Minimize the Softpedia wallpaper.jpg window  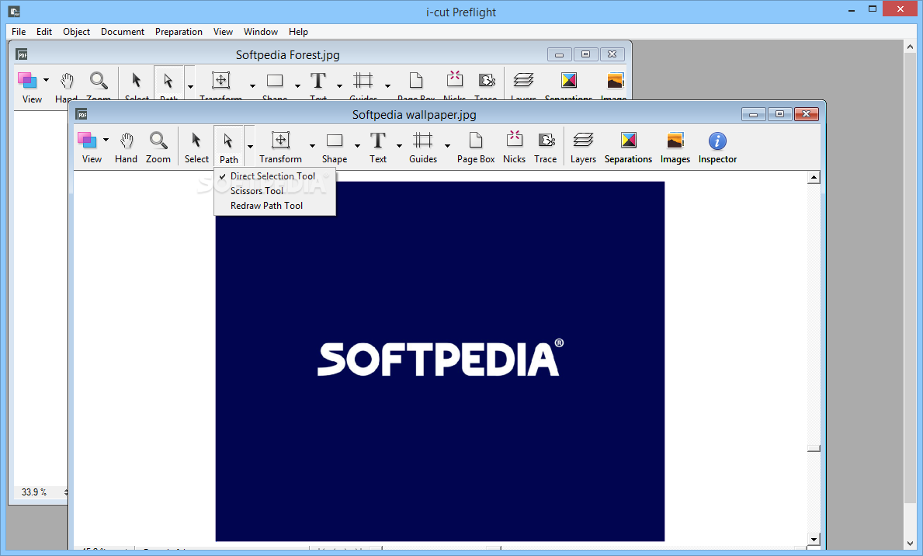[754, 114]
